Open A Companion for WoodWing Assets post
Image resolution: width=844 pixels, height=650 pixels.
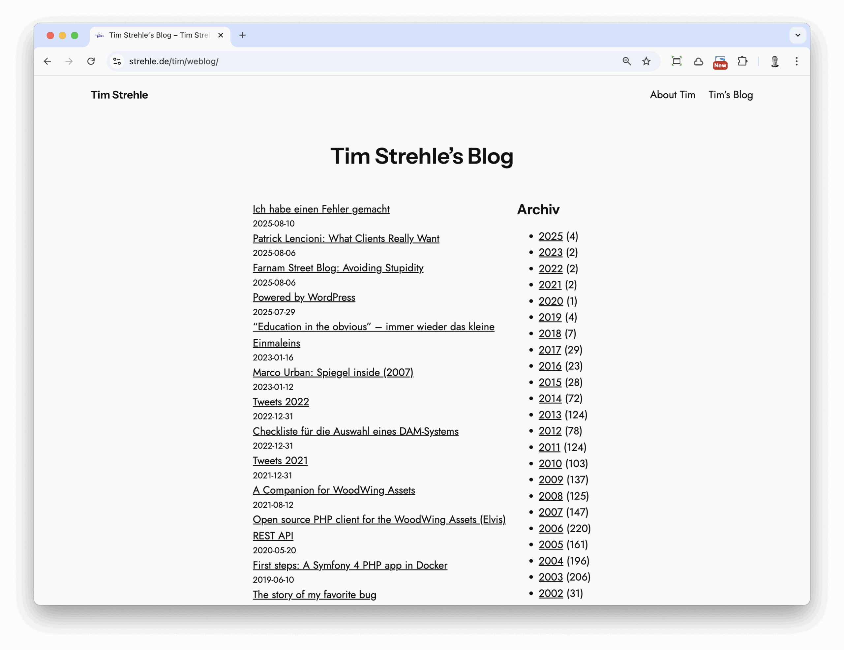pyautogui.click(x=334, y=490)
